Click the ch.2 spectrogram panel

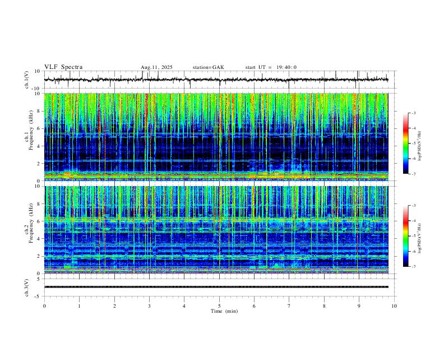216,230
